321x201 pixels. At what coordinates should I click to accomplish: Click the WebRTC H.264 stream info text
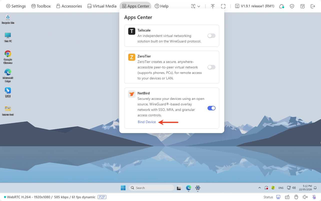click(x=51, y=197)
